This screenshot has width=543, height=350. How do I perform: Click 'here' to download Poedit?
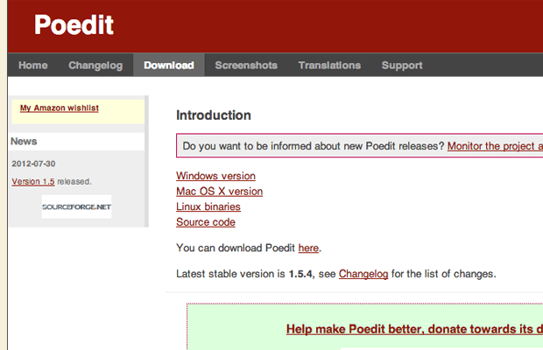coord(307,248)
